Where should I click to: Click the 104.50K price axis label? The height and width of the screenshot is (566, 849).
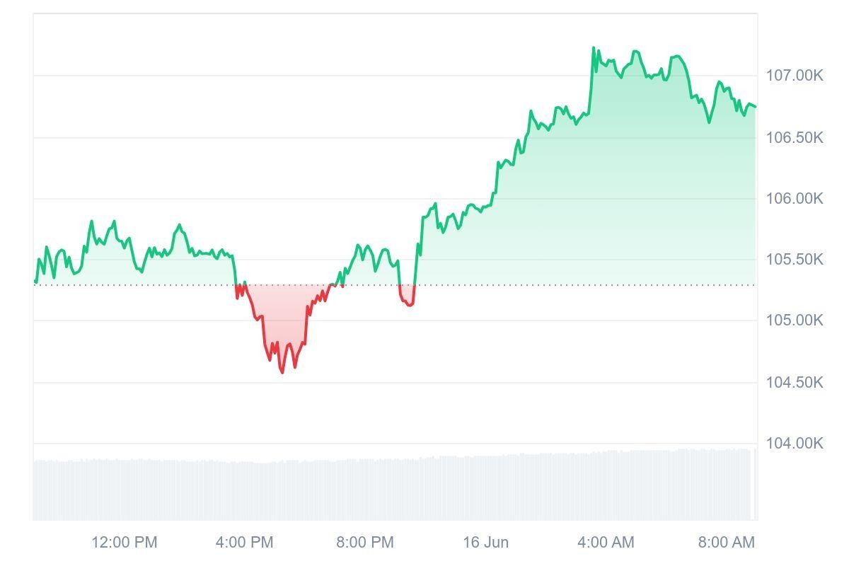click(x=795, y=383)
